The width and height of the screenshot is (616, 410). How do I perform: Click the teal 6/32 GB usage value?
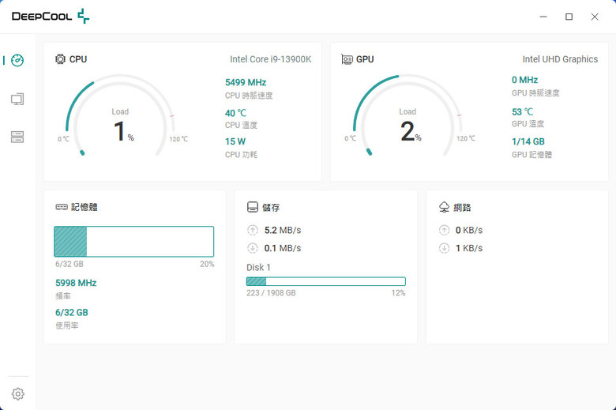coord(72,313)
